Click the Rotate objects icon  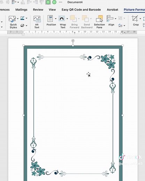coord(120,25)
